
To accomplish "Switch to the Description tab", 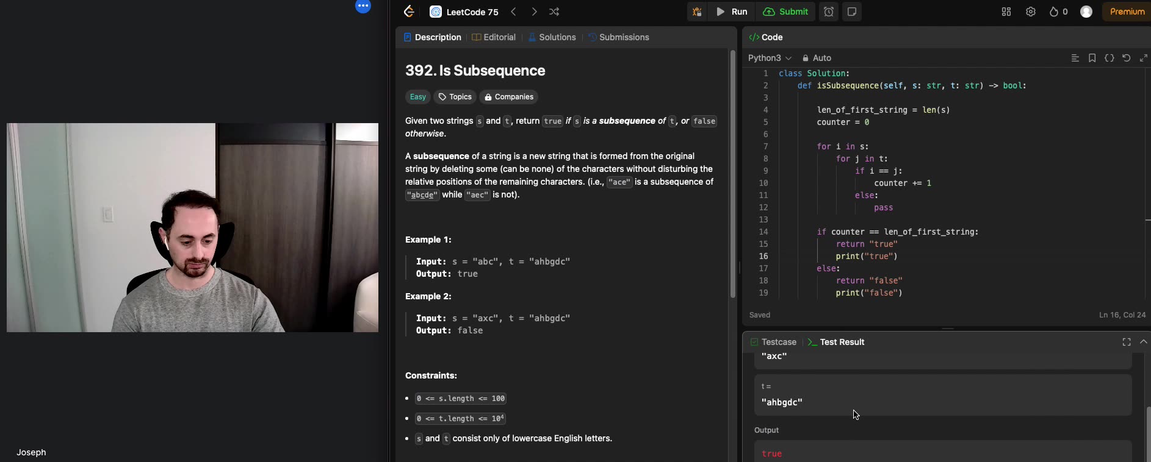I will coord(432,37).
